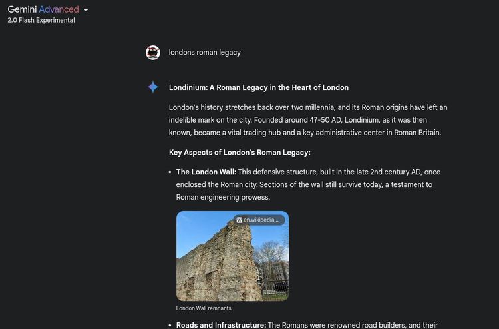The height and width of the screenshot is (329, 499).
Task: Click the Gemini sparkle star icon
Action: tap(153, 87)
